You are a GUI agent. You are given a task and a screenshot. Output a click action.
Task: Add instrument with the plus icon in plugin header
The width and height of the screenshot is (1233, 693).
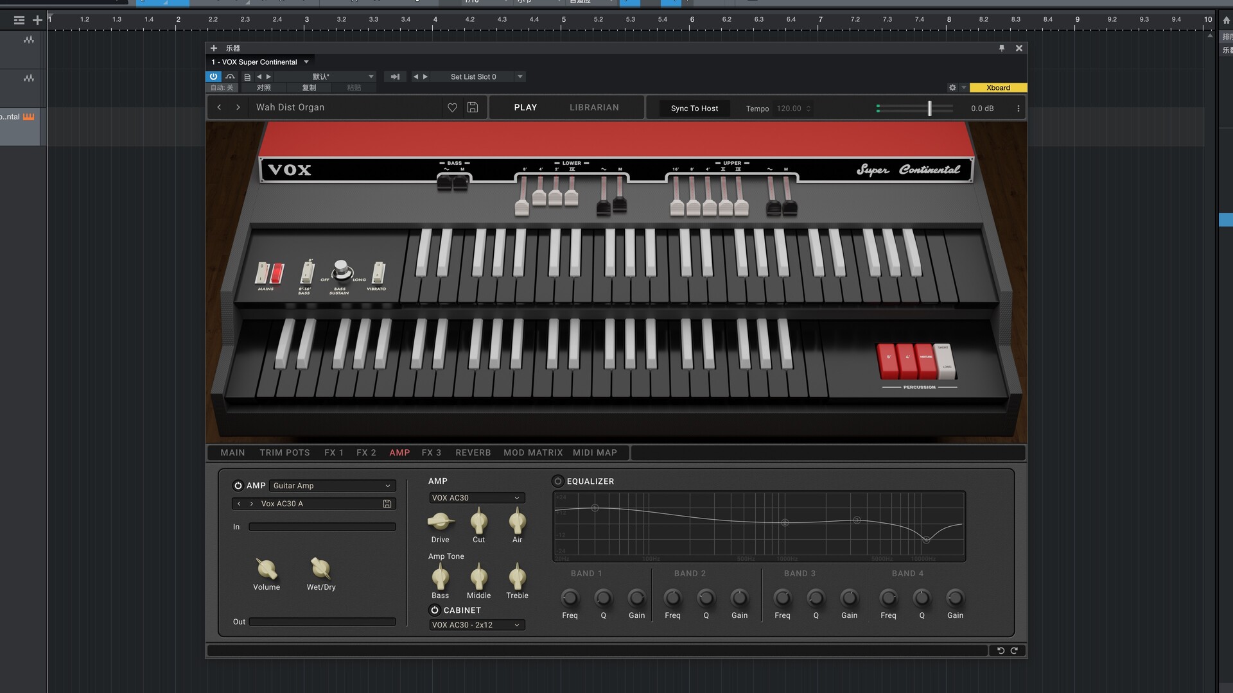(214, 48)
